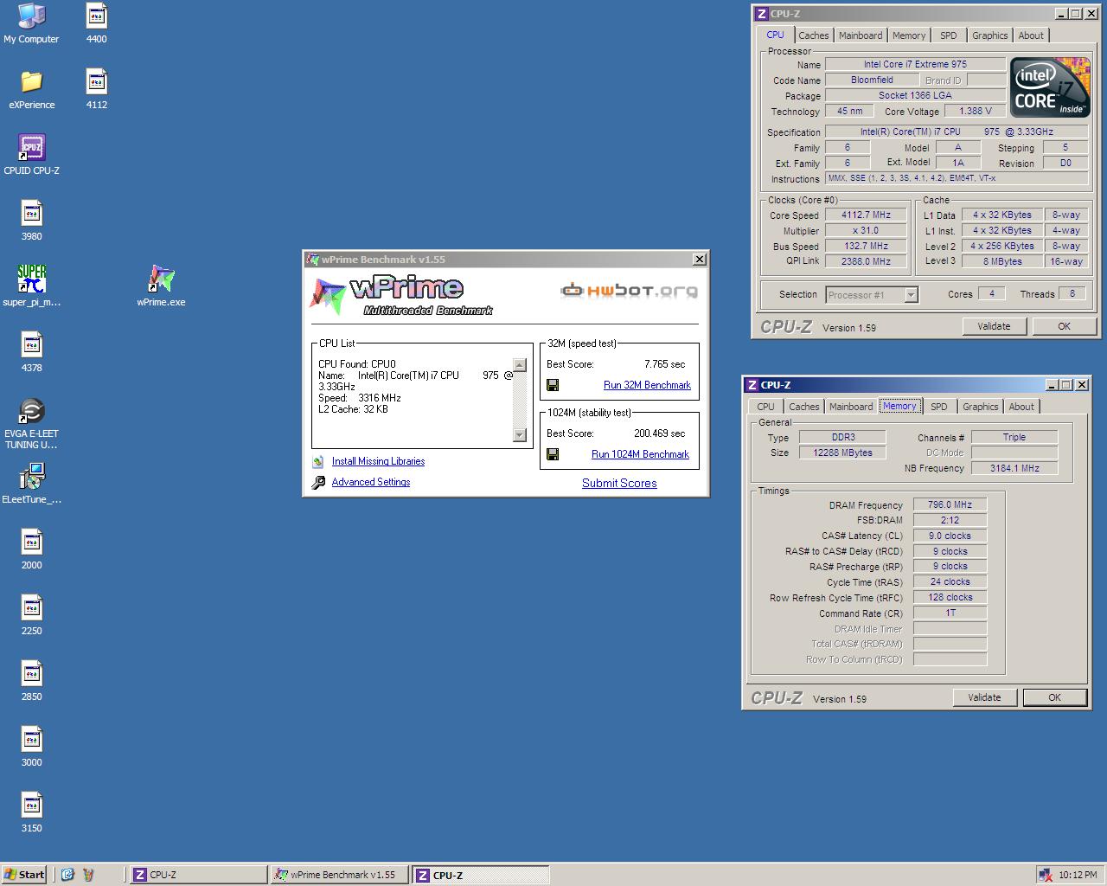Click the Install Missing Libraries icon

(317, 462)
